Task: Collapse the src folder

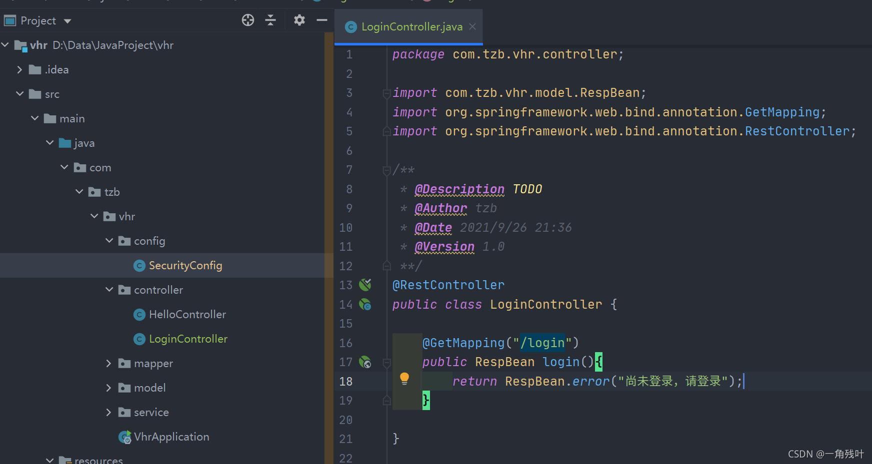Action: coord(19,94)
